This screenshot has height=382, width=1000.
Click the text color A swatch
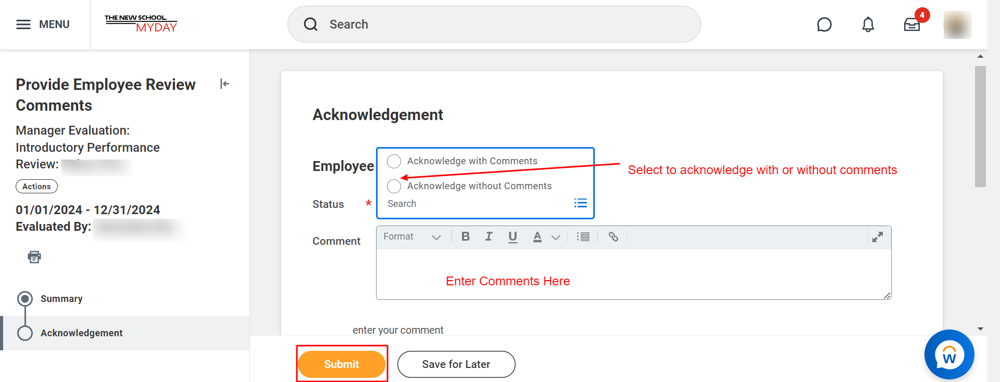pos(537,237)
